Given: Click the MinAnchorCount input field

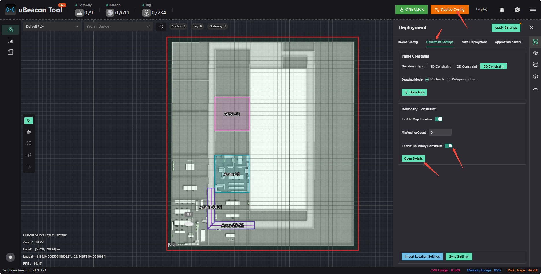Looking at the screenshot, I should click(x=440, y=132).
